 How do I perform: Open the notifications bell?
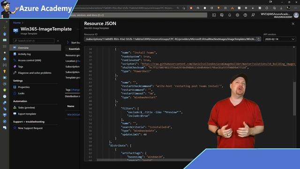230,15
